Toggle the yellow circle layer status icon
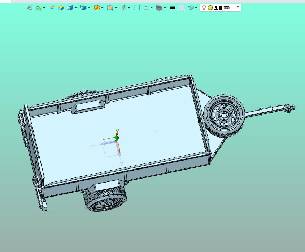 (210, 8)
